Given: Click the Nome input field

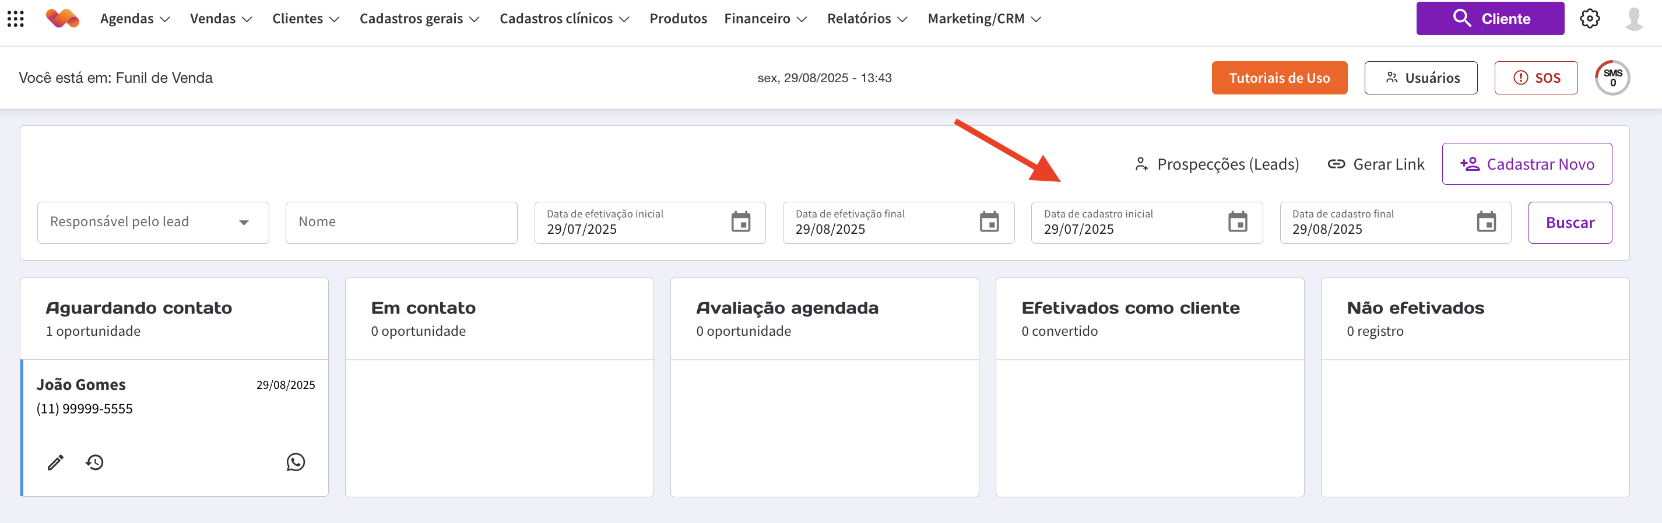Looking at the screenshot, I should (x=401, y=222).
